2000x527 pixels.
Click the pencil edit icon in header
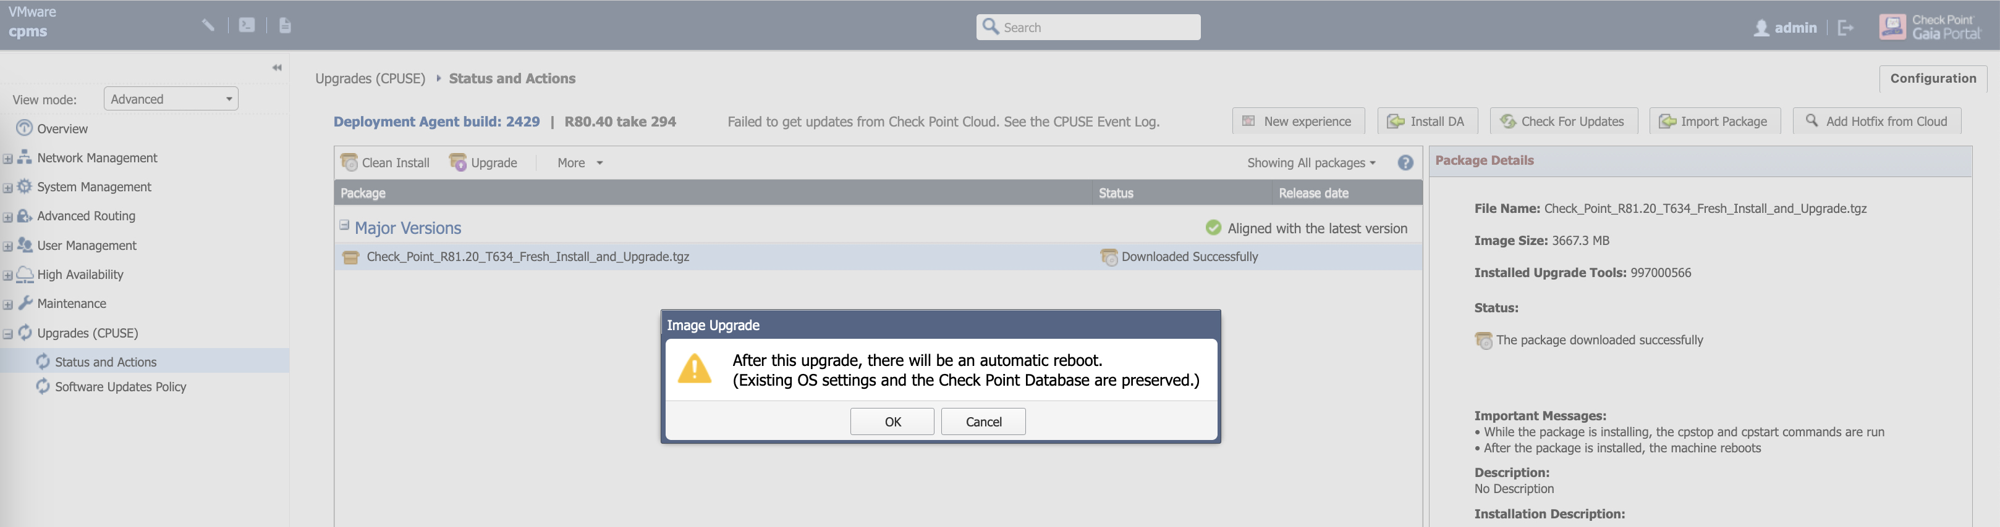(208, 25)
